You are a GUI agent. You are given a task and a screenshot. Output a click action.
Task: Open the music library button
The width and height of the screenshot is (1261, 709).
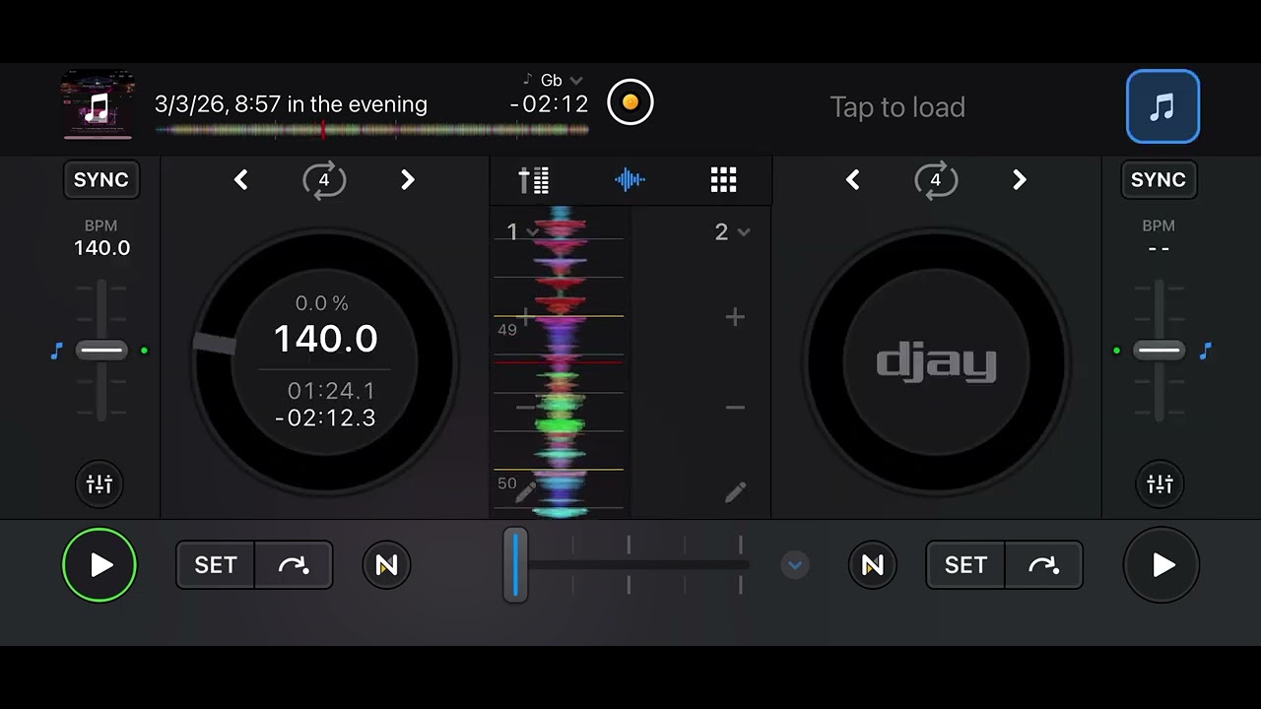1162,106
